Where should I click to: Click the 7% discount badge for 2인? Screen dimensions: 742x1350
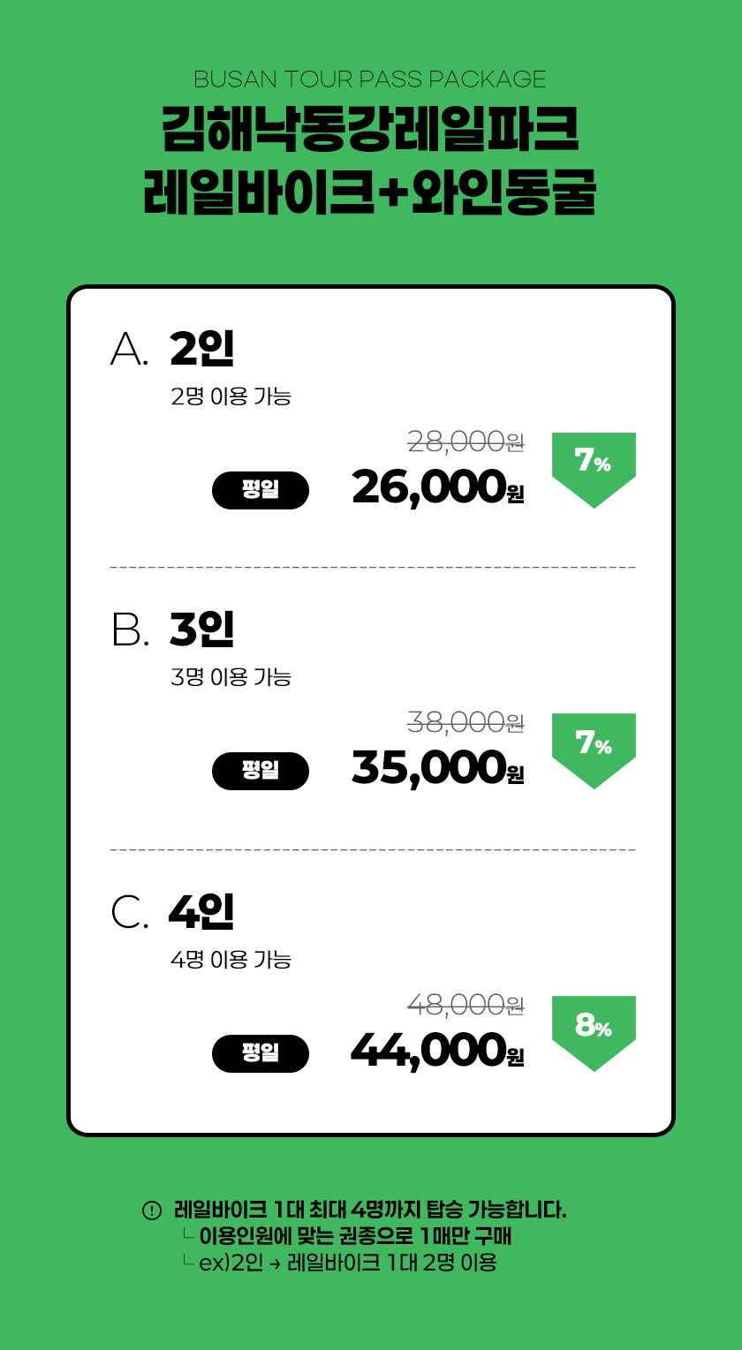(x=594, y=464)
